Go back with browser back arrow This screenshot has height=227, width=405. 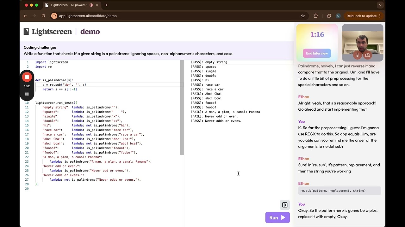coord(25,16)
